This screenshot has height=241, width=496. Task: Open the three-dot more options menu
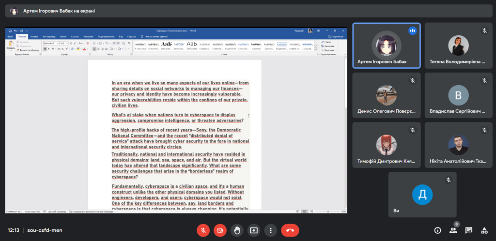270,230
